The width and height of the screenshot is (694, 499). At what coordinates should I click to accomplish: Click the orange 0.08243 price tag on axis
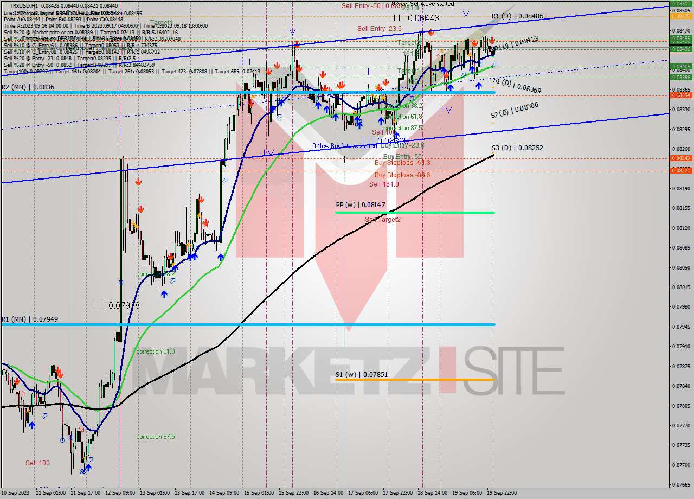pos(681,158)
